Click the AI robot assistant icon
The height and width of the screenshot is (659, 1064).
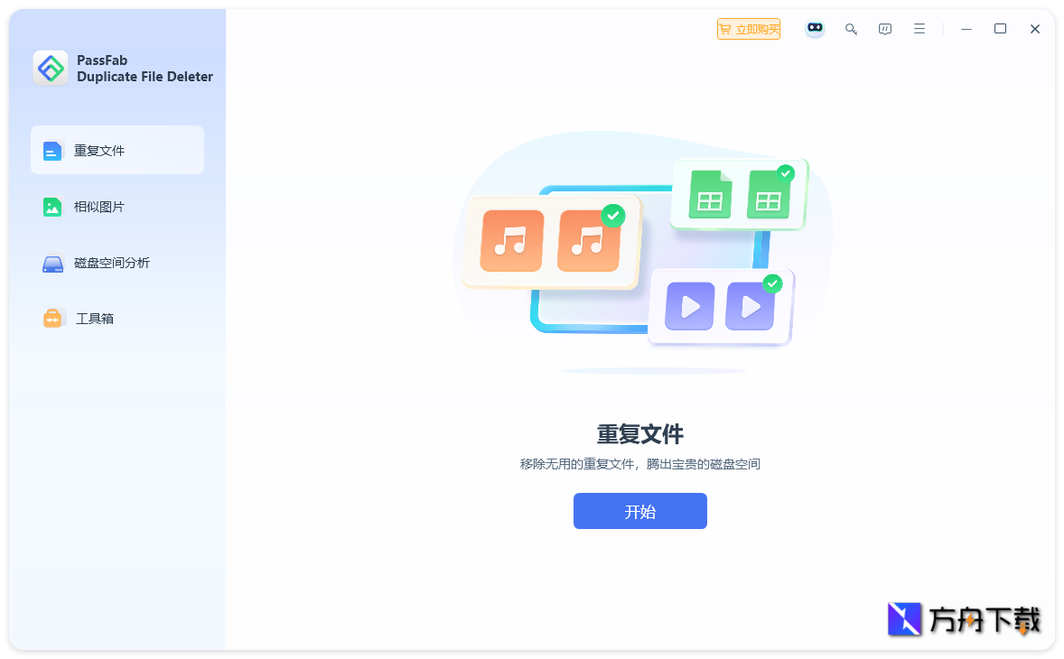[815, 28]
